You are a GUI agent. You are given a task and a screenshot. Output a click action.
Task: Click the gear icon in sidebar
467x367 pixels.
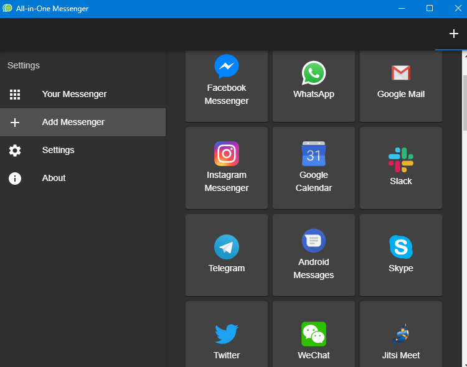tap(15, 151)
